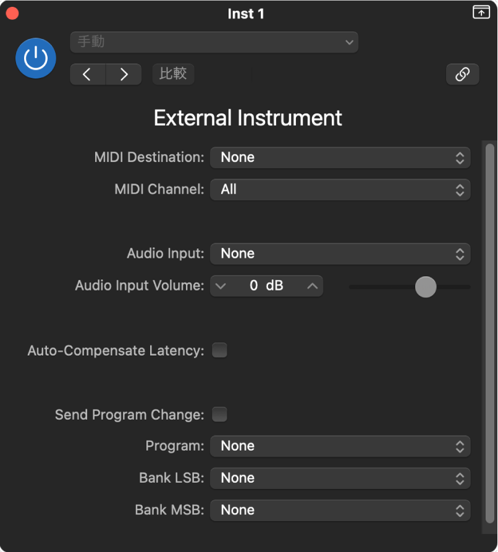Select the previous preset arrow

[x=87, y=74]
